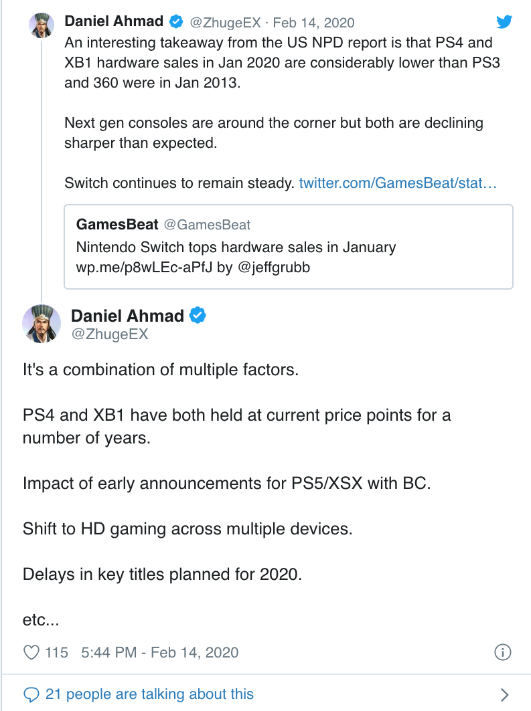Click verified badge beside small Daniel Ahmad name
531x711 pixels.
[175, 22]
